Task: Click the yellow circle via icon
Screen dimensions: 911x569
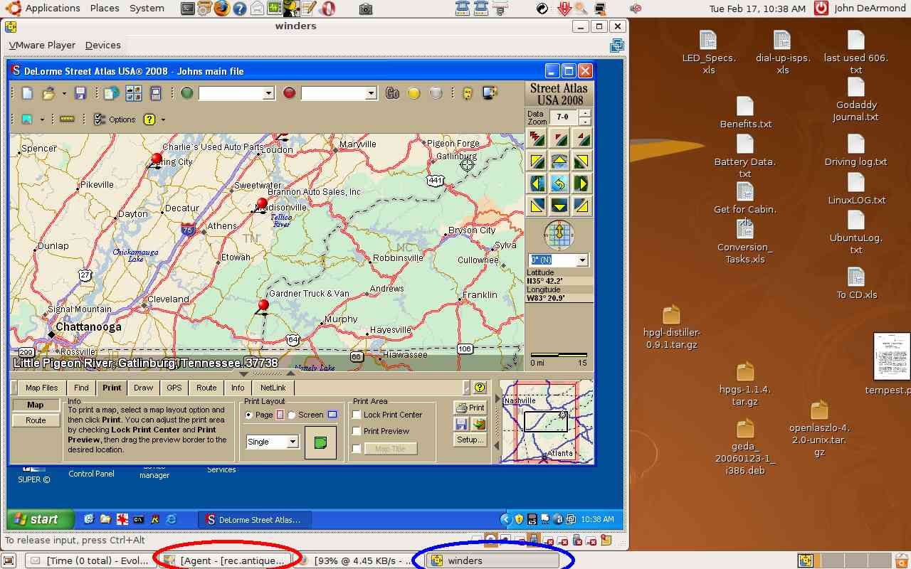Action: (x=414, y=92)
